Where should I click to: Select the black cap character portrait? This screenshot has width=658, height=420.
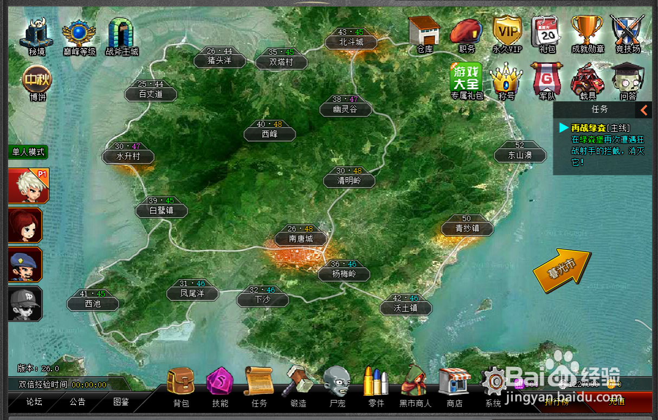click(x=25, y=303)
